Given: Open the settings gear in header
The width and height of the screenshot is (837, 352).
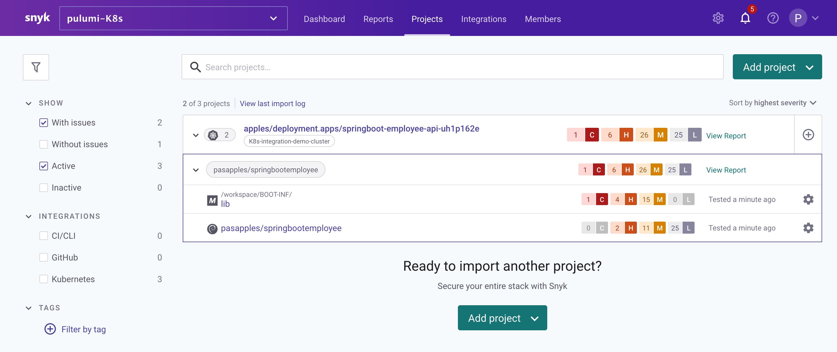Looking at the screenshot, I should [718, 18].
